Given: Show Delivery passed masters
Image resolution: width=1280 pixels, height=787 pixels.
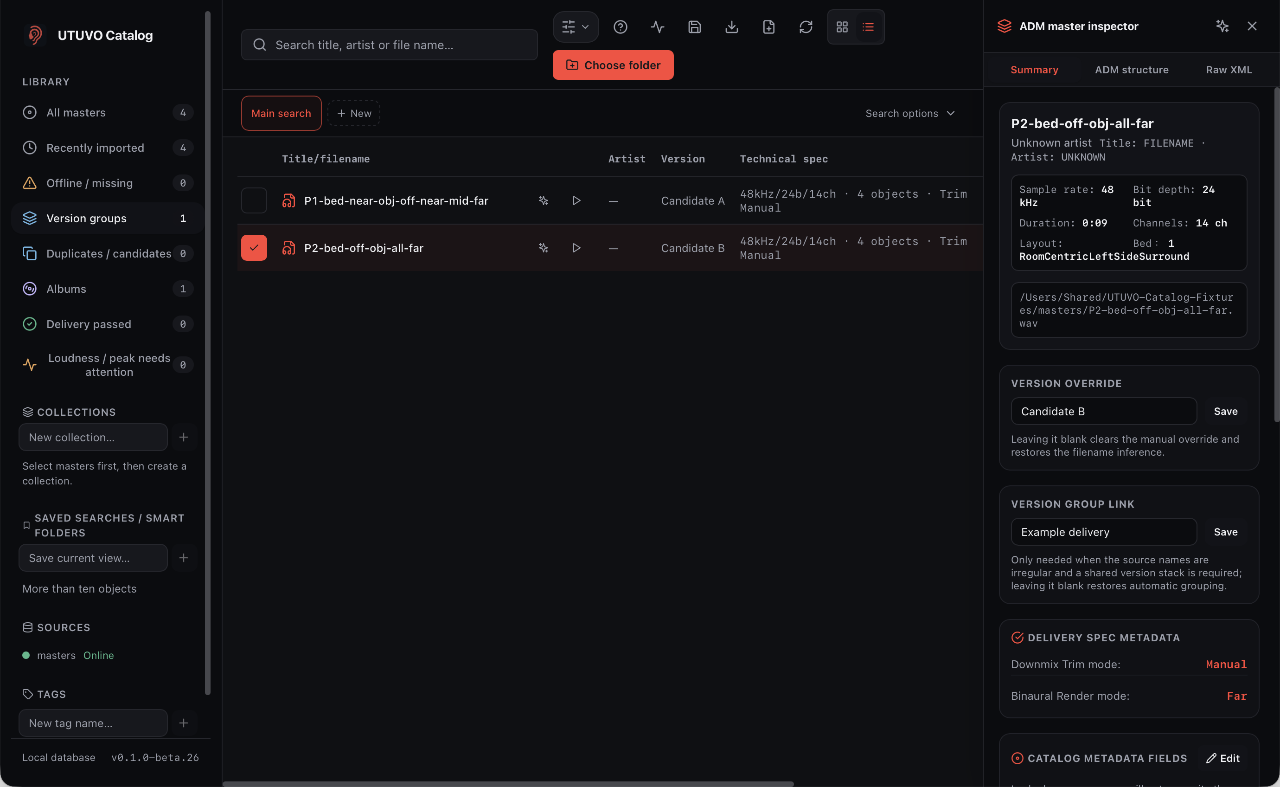Looking at the screenshot, I should (x=108, y=324).
